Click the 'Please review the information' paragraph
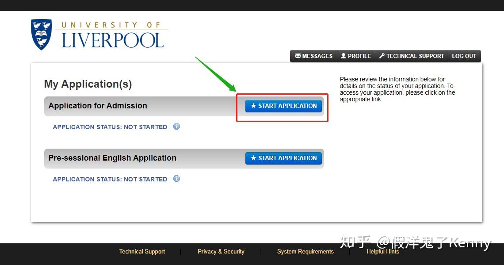Screen dimensions: 504x265 (x=397, y=89)
